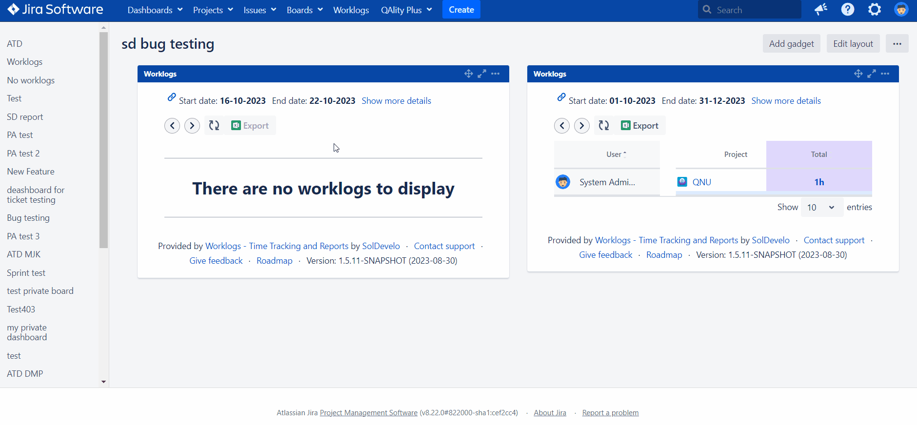Select the ATD dashboard in sidebar

click(x=15, y=44)
